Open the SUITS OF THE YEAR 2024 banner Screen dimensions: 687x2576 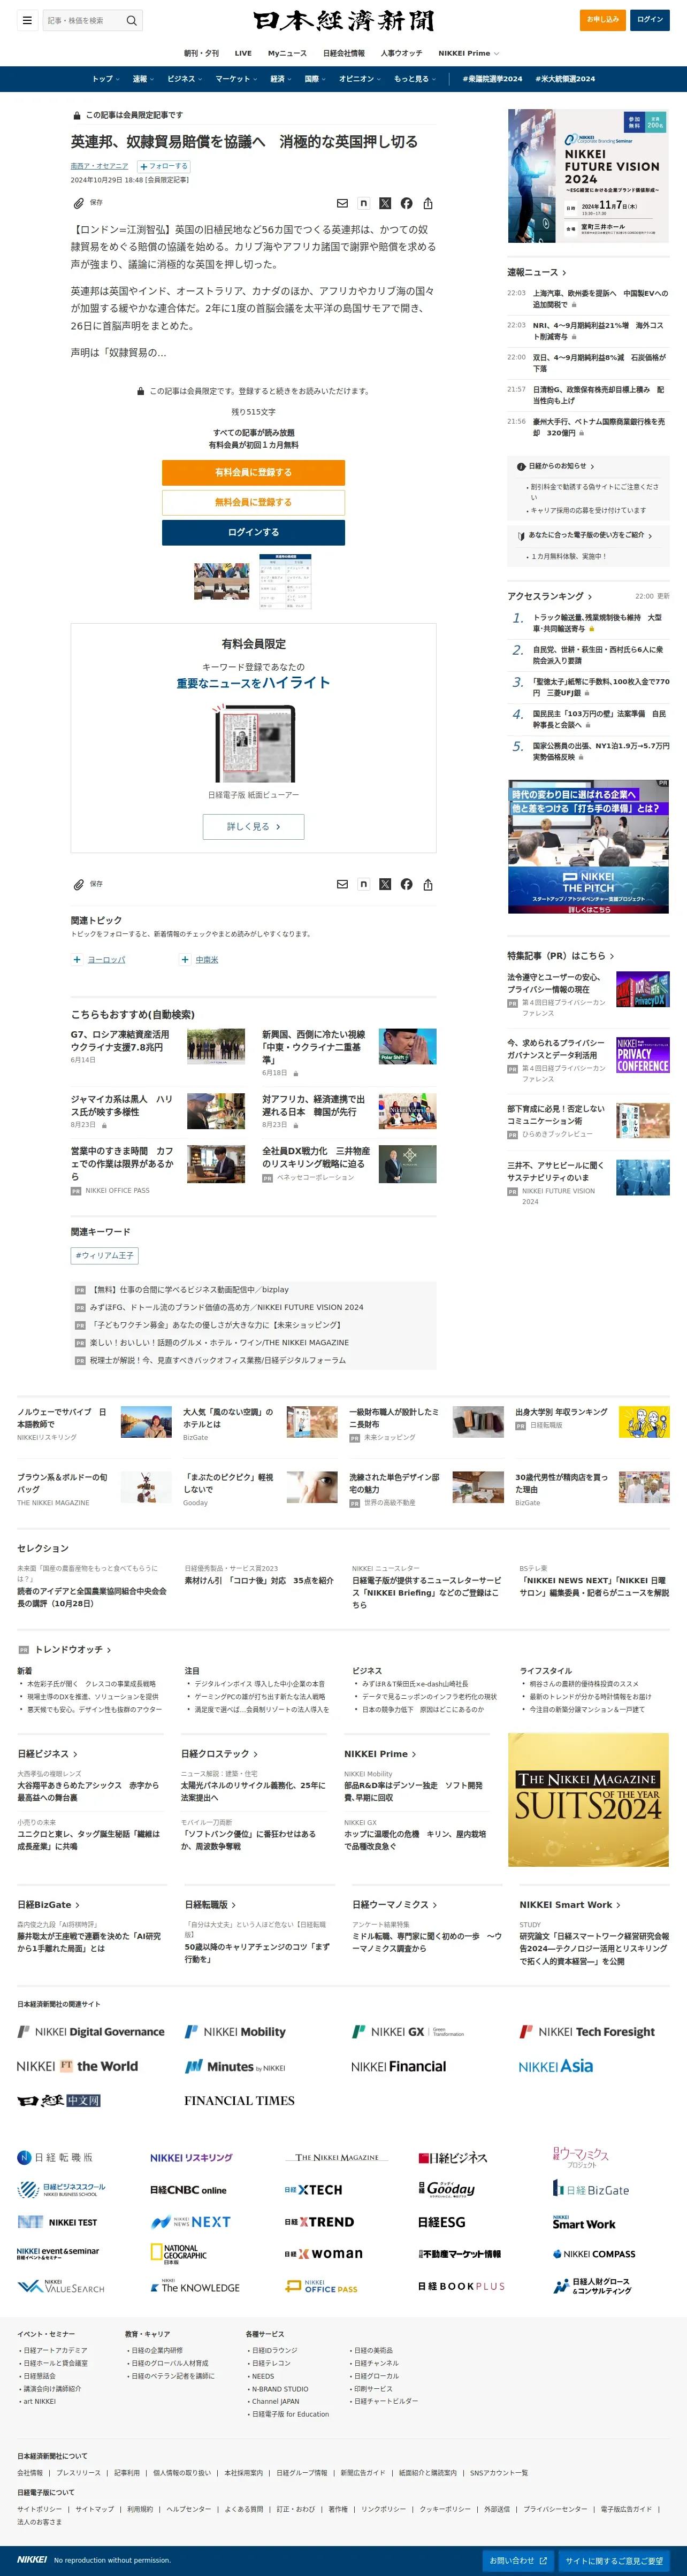(589, 1800)
